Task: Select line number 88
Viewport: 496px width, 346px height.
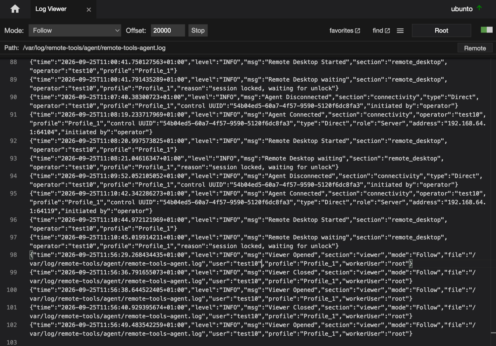Action: point(13,62)
